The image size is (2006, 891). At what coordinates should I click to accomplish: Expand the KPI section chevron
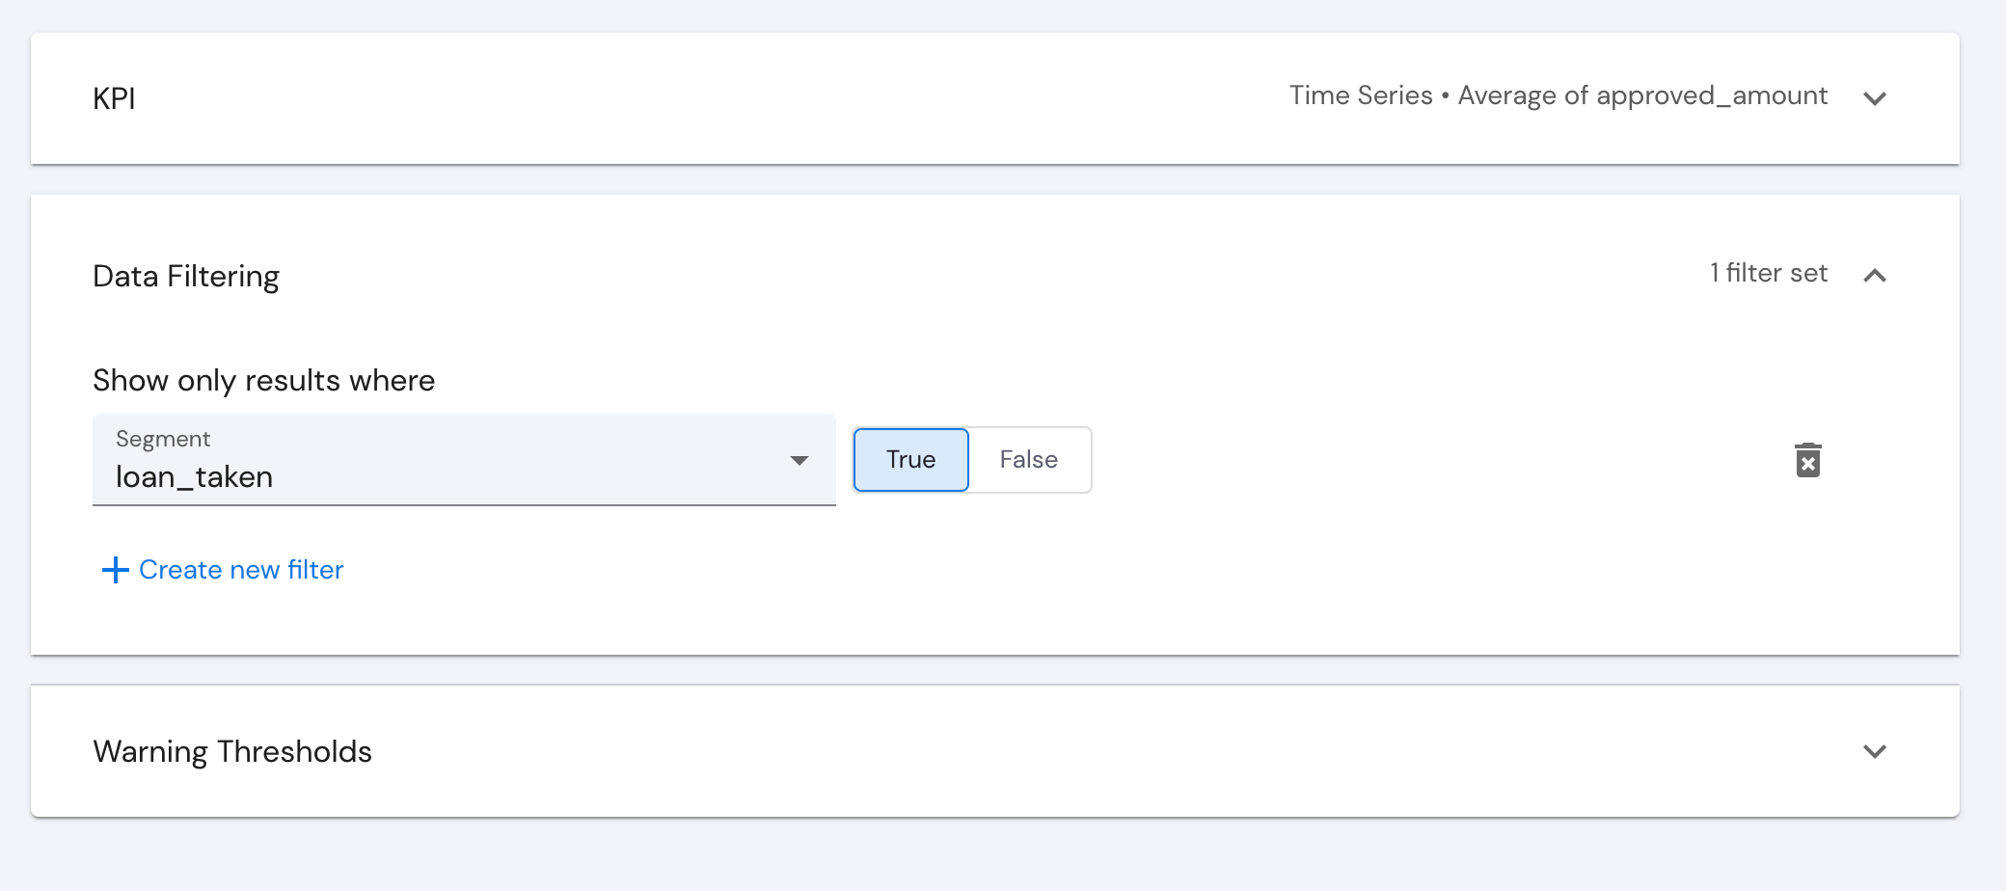(x=1875, y=98)
